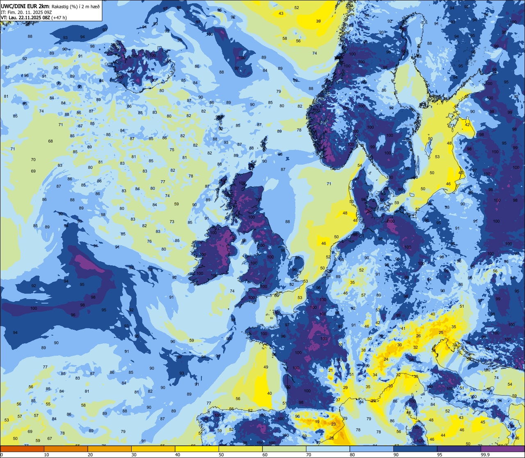525x458 pixels.
Task: Click the 70–80% light blue legend segment
Action: [328, 449]
